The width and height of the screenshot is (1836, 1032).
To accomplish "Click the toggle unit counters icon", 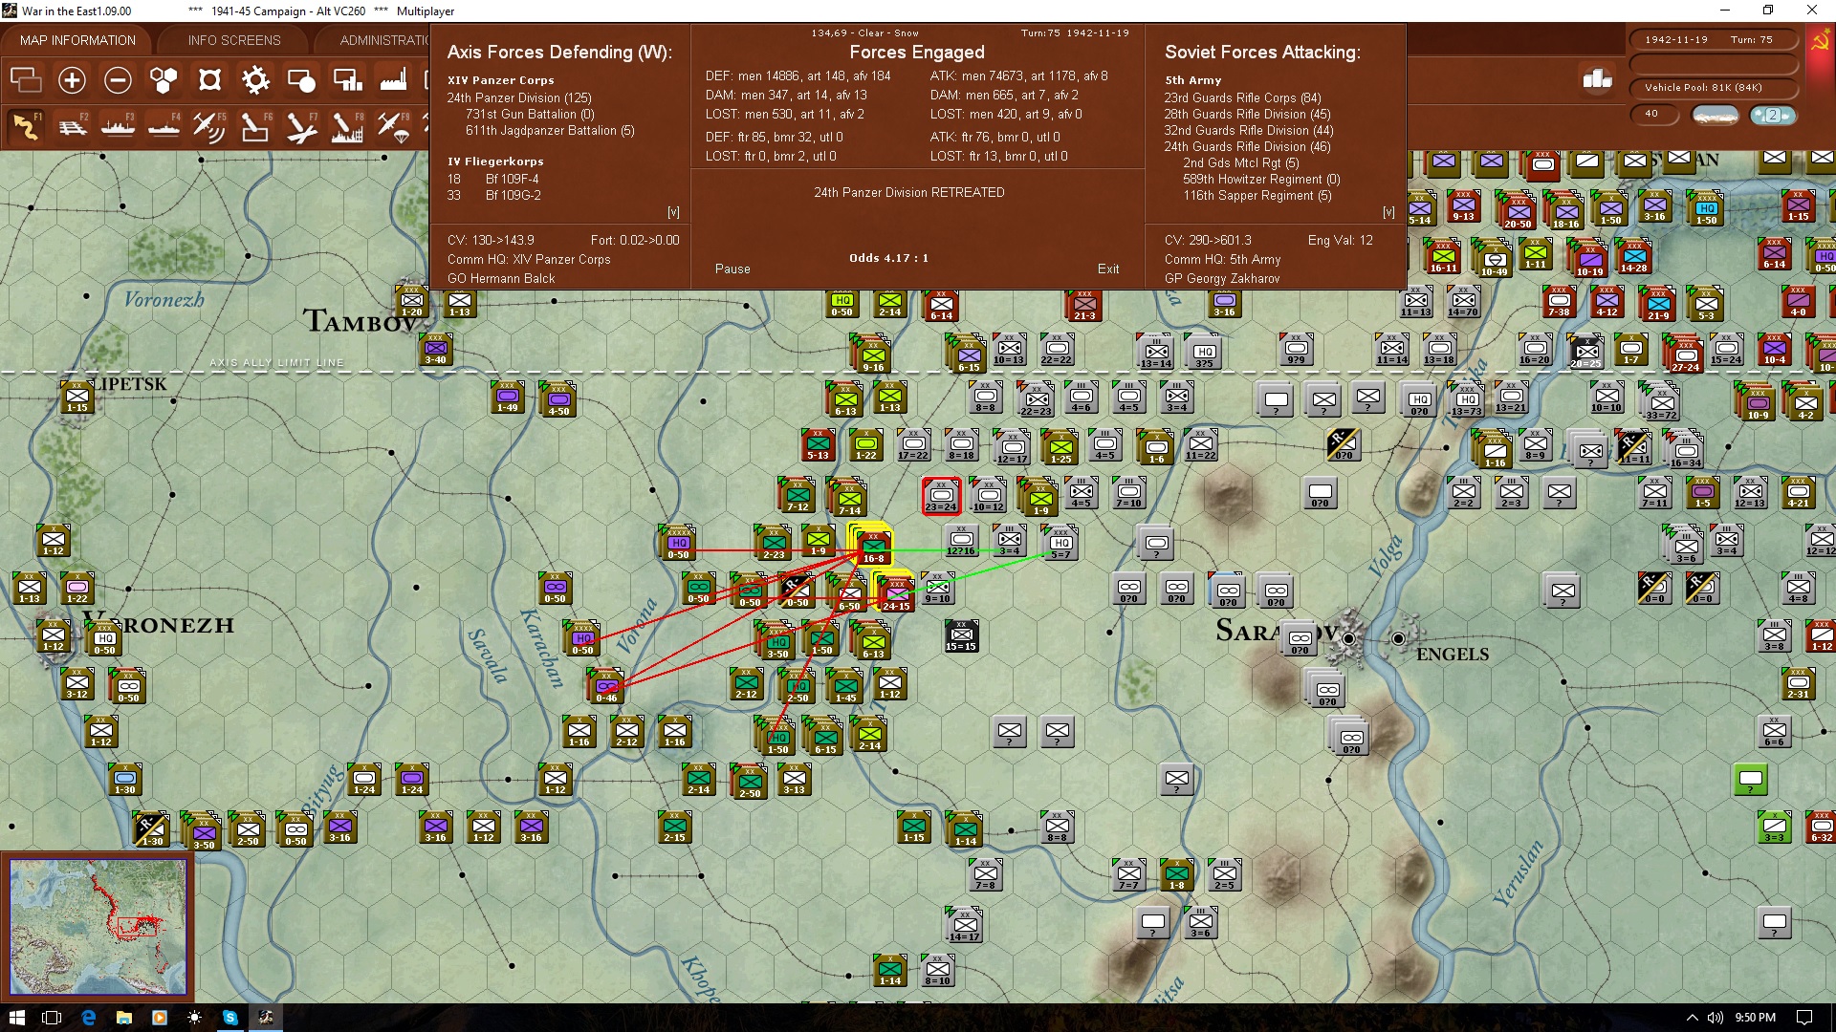I will point(26,80).
